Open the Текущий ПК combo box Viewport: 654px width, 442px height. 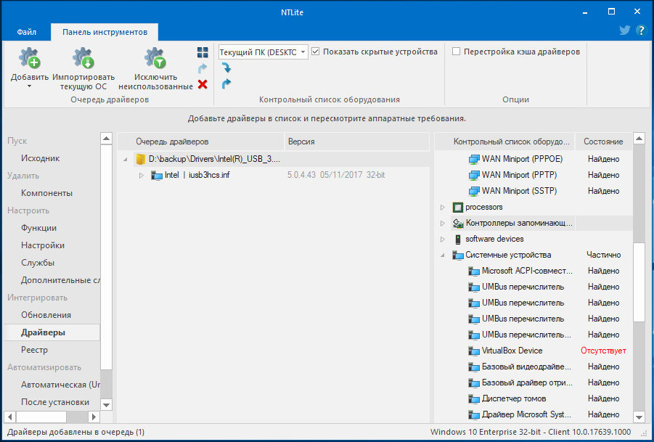pyautogui.click(x=263, y=52)
